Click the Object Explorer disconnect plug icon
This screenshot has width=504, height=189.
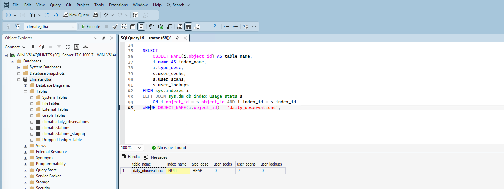coord(42,47)
